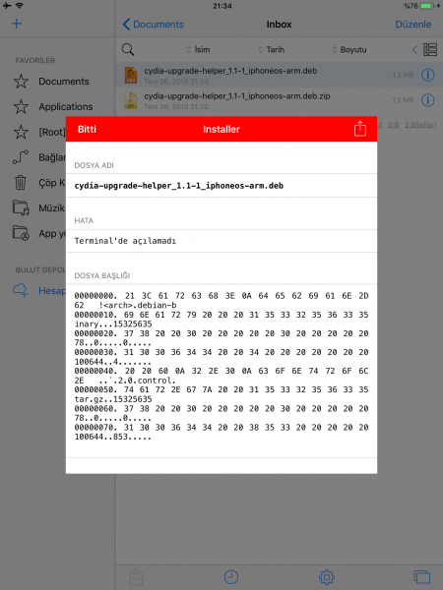Open info for cydia-upgrade-helper .deb file
Viewport: 443px width, 590px height.
[x=427, y=75]
